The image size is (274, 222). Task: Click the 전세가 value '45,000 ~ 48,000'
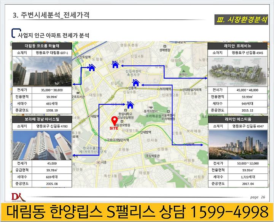point(247,90)
